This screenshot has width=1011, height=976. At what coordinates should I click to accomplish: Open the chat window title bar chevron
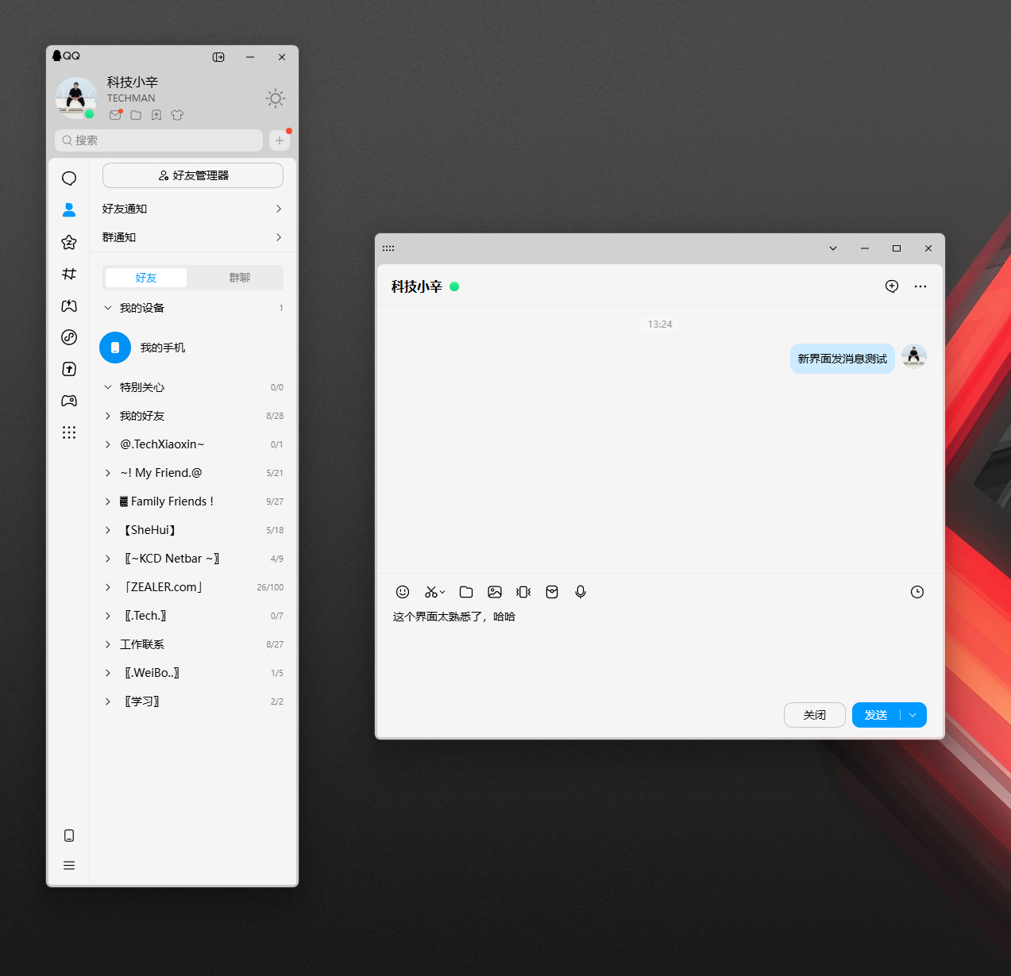[833, 248]
